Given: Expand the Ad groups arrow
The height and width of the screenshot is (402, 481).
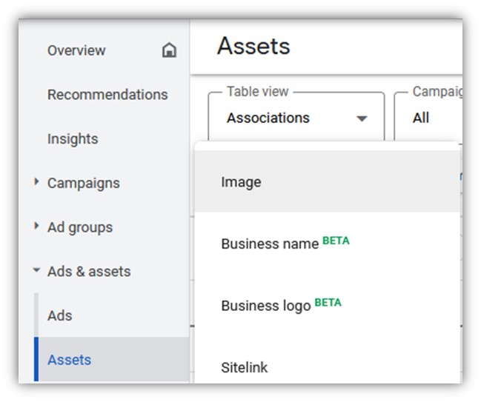Looking at the screenshot, I should tap(37, 227).
